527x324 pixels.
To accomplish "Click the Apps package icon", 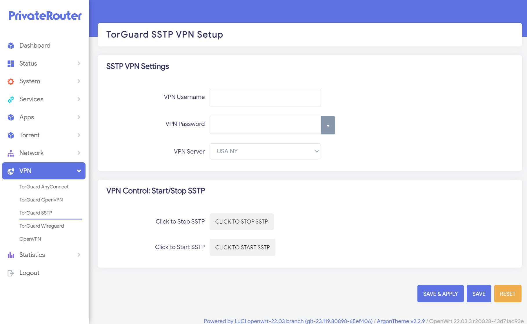I will tap(11, 117).
